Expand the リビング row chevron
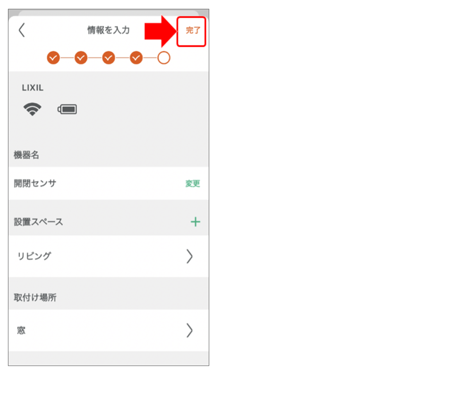This screenshot has width=468, height=400. 189,257
